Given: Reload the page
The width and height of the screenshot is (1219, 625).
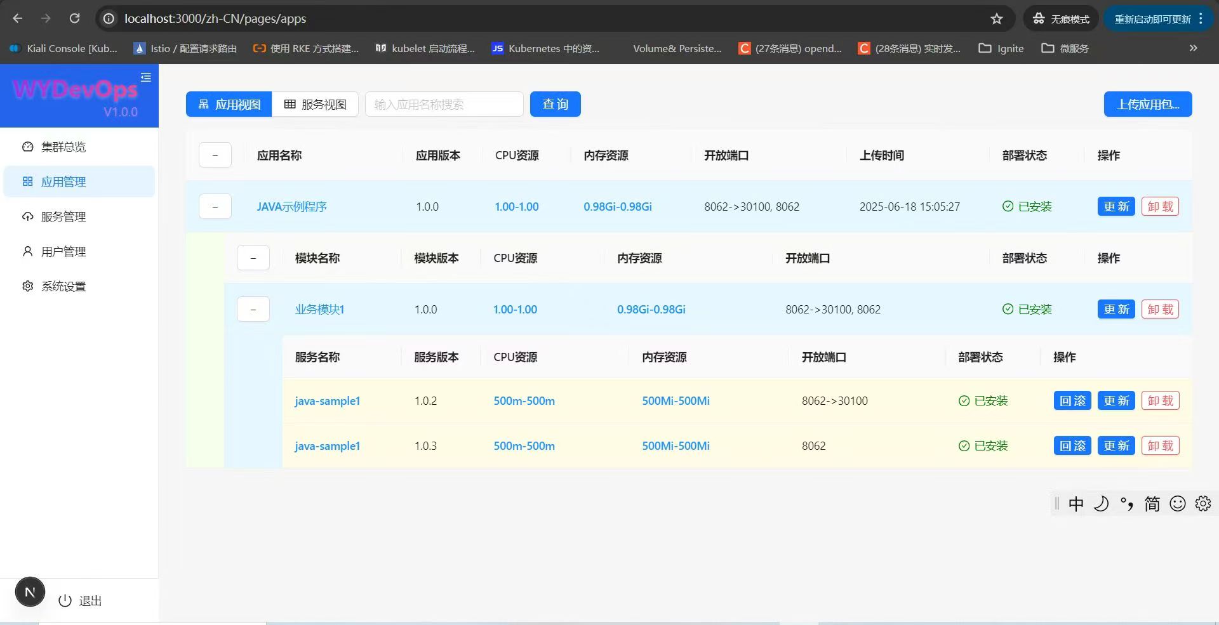Looking at the screenshot, I should click(x=74, y=18).
